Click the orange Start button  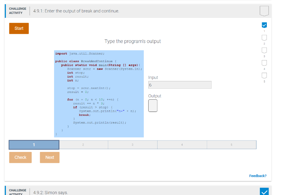pyautogui.click(x=19, y=28)
